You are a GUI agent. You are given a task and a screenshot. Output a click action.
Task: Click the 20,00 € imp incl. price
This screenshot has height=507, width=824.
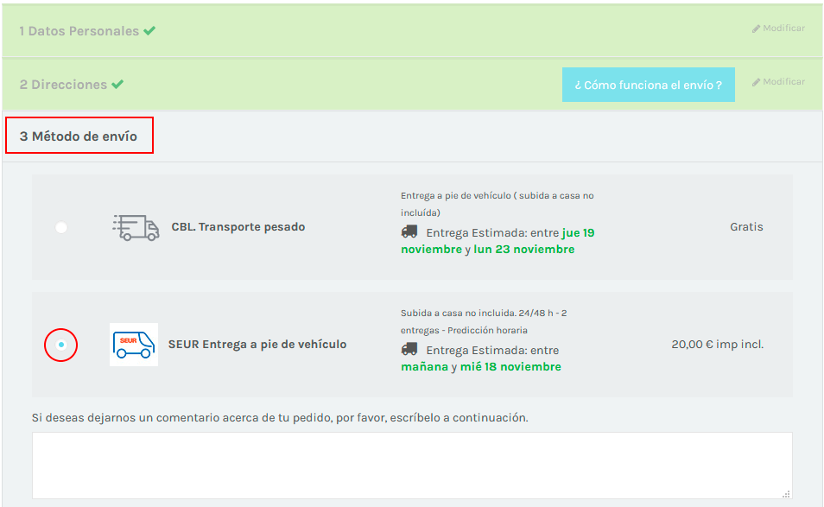[717, 345]
